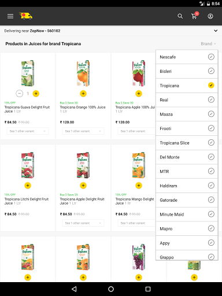Add Tropicana Litchi Delight Fruit Juice to cart

point(28,186)
